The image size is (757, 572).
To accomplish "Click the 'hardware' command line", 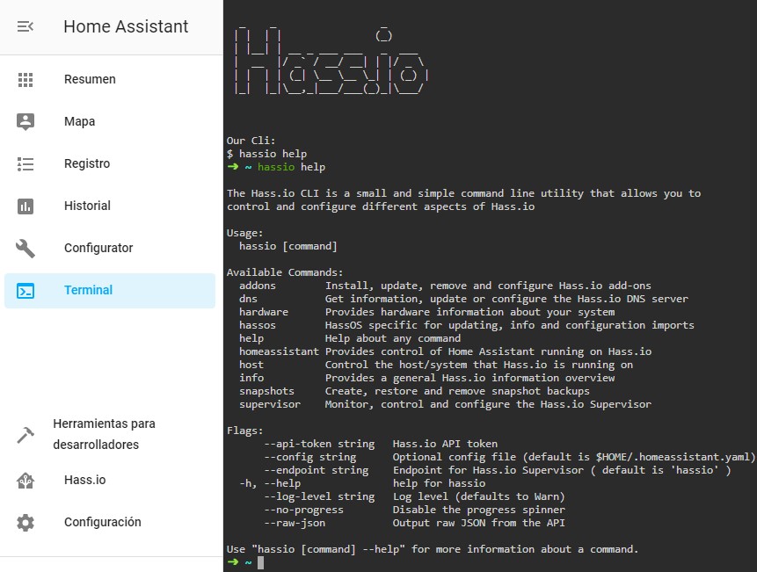I will (x=427, y=312).
